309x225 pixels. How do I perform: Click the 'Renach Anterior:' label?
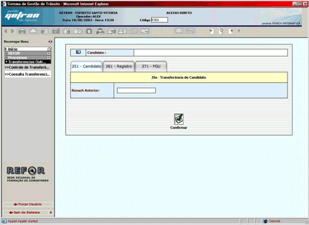(86, 91)
